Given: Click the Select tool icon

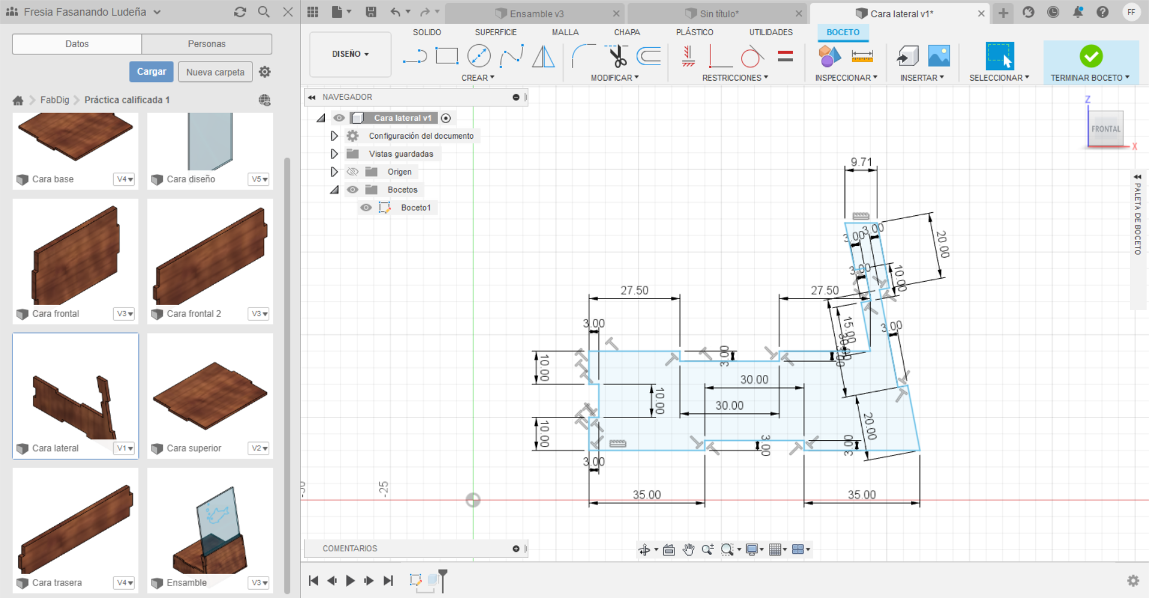Looking at the screenshot, I should [999, 56].
